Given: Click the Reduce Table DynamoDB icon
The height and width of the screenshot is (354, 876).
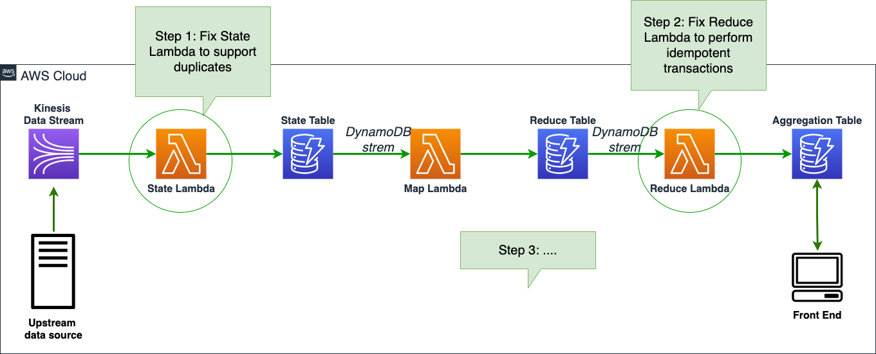Looking at the screenshot, I should (563, 154).
